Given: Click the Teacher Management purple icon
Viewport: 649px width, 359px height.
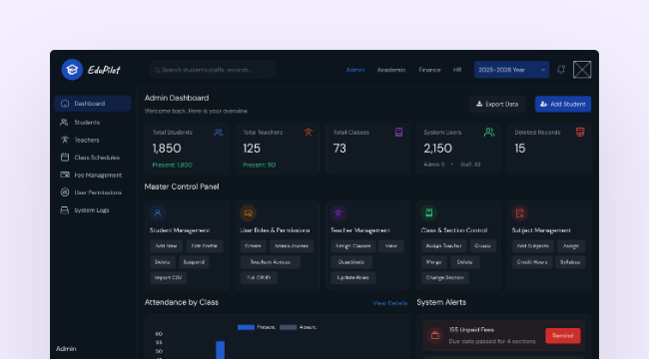Looking at the screenshot, I should 338,213.
